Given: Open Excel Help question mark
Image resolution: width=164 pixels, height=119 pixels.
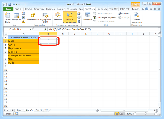Looking at the screenshot, I should [x=147, y=9].
